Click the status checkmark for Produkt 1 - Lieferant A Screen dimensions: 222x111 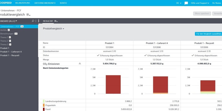click(x=145, y=55)
